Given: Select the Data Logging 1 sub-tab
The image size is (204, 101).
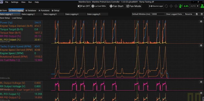Looking at the screenshot, I should pyautogui.click(x=10, y=14).
